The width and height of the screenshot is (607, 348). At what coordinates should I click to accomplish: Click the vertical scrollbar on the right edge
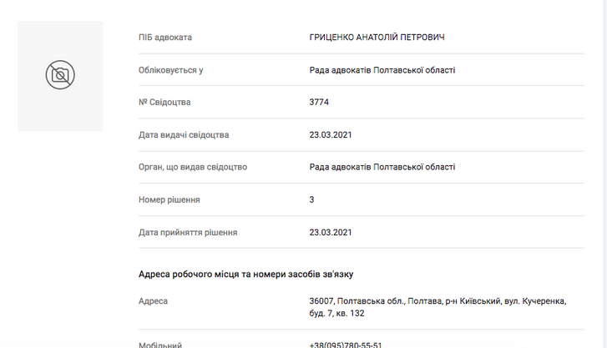point(604,174)
